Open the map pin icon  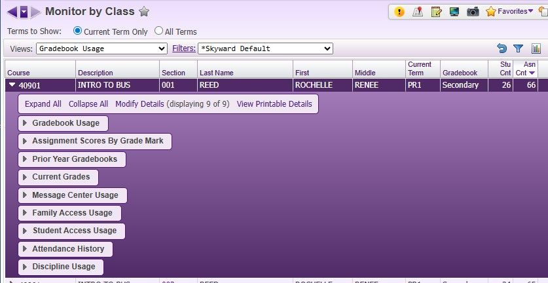(x=417, y=12)
